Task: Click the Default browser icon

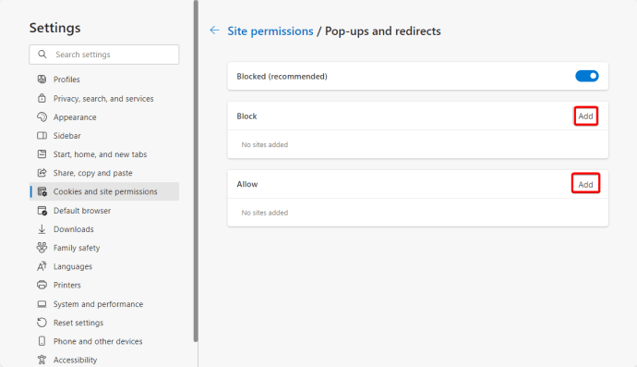Action: (x=42, y=211)
